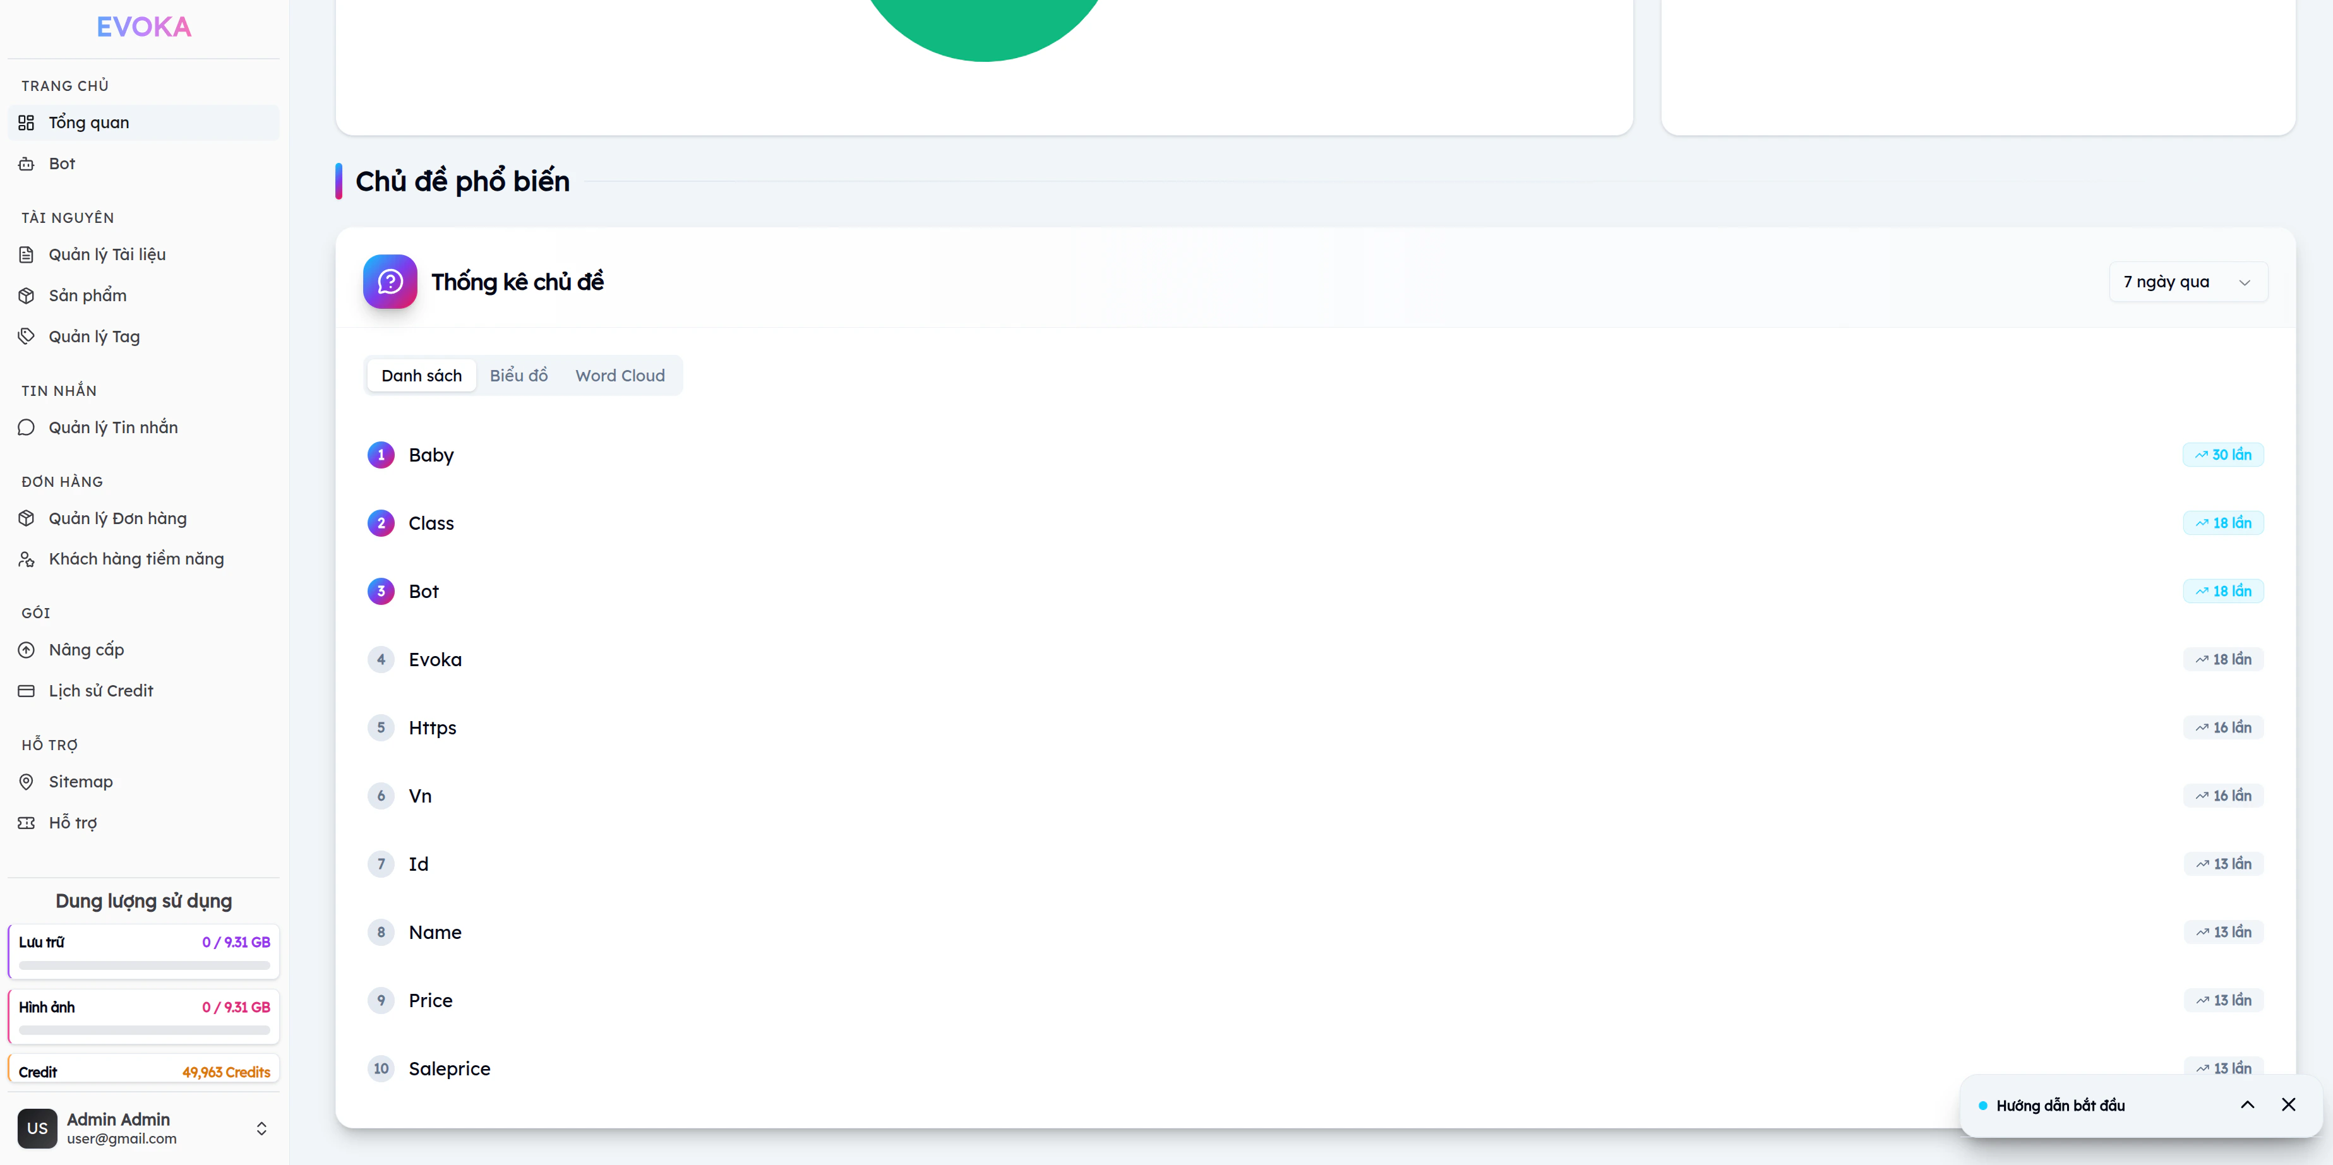
Task: Click the Baby topic 30 lần badge
Action: pos(2222,455)
